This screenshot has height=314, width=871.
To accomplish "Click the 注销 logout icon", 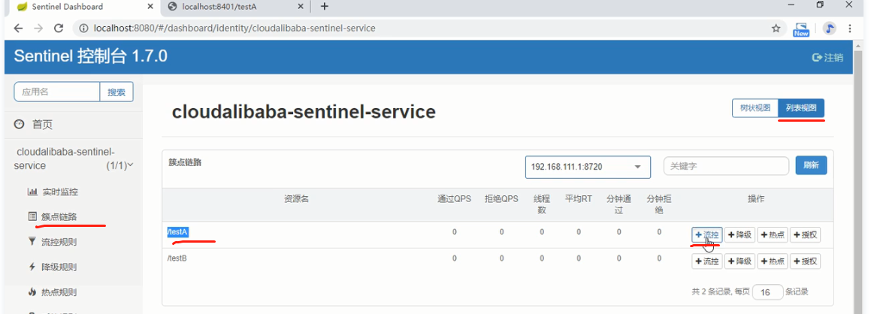I will [827, 57].
